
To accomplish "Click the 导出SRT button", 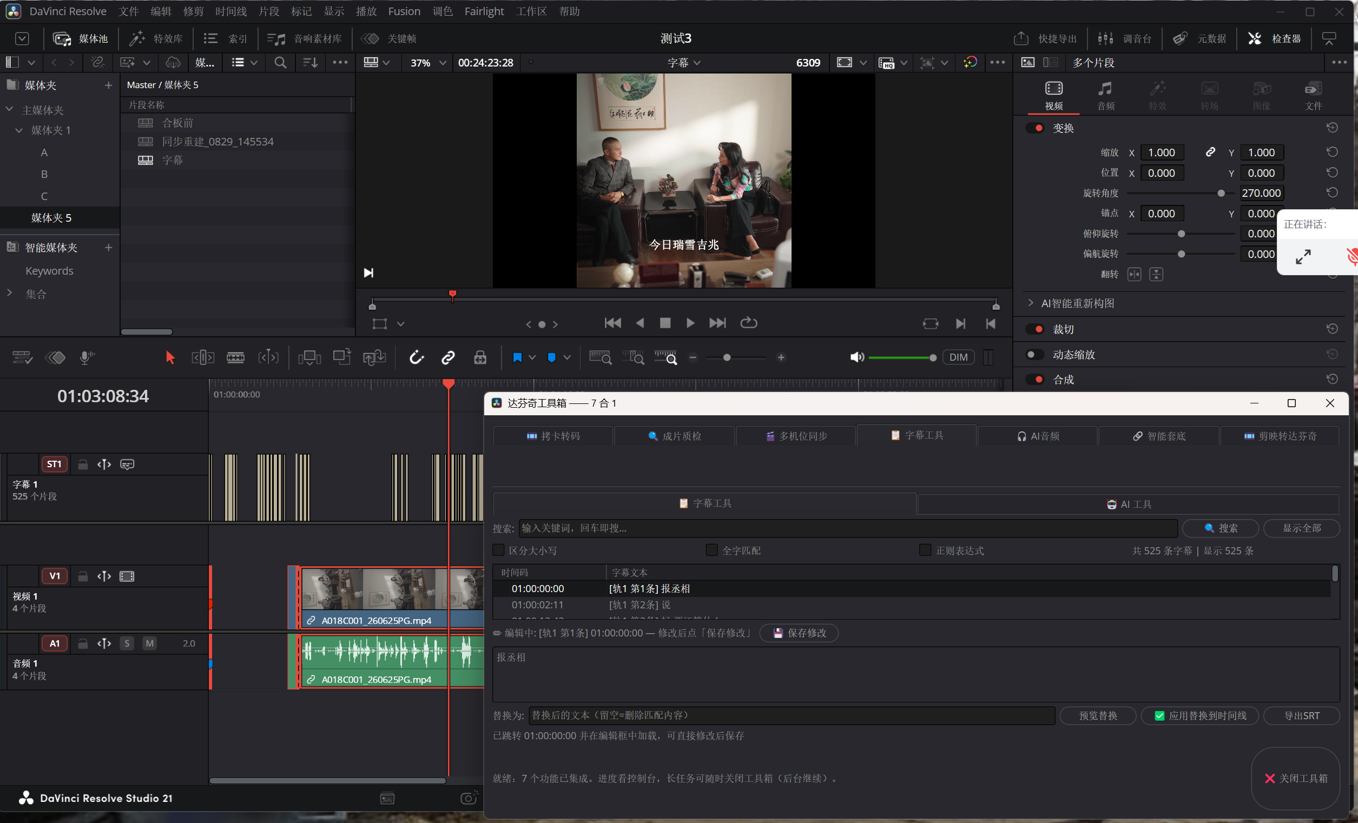I will pos(1301,715).
